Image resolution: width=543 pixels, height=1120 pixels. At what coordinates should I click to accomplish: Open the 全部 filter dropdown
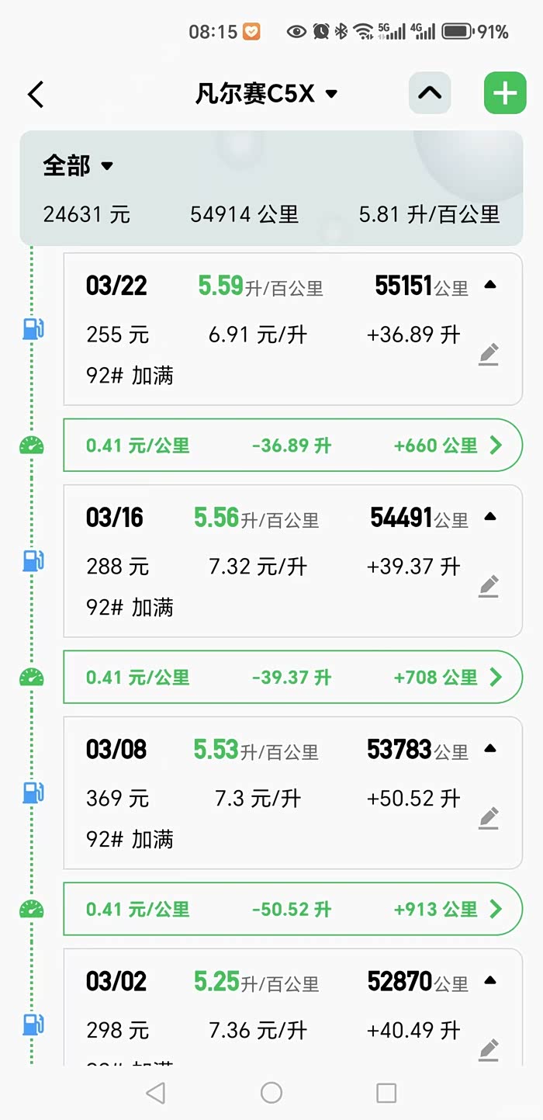[78, 165]
